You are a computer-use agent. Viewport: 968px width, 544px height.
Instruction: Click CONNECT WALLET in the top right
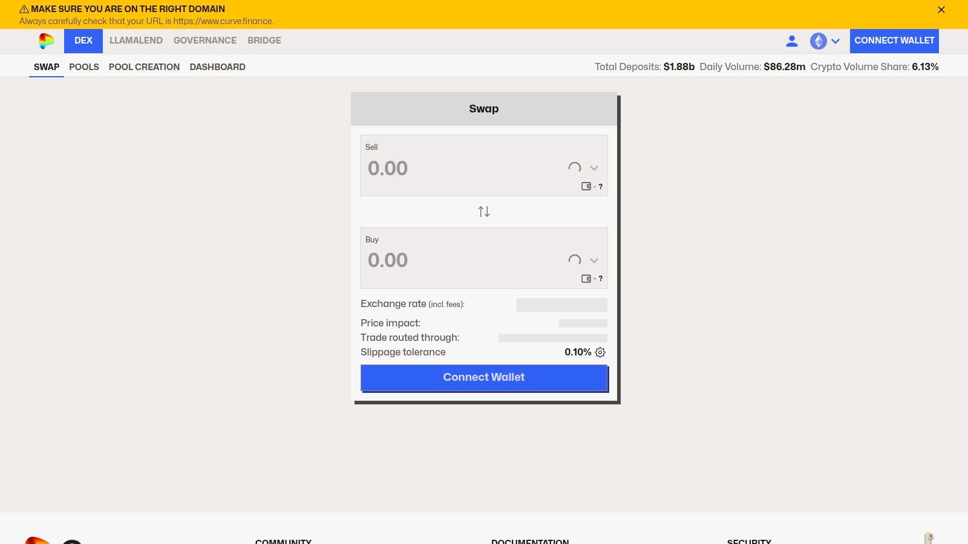[x=894, y=40]
